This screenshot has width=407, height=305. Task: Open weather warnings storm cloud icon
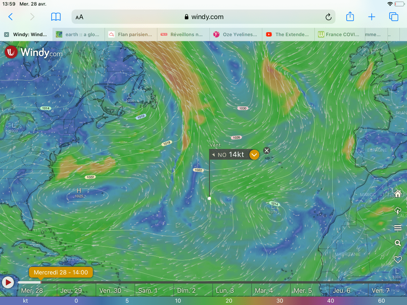(397, 210)
